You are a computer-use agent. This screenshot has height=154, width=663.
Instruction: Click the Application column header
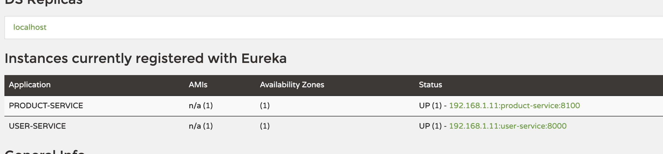click(30, 85)
